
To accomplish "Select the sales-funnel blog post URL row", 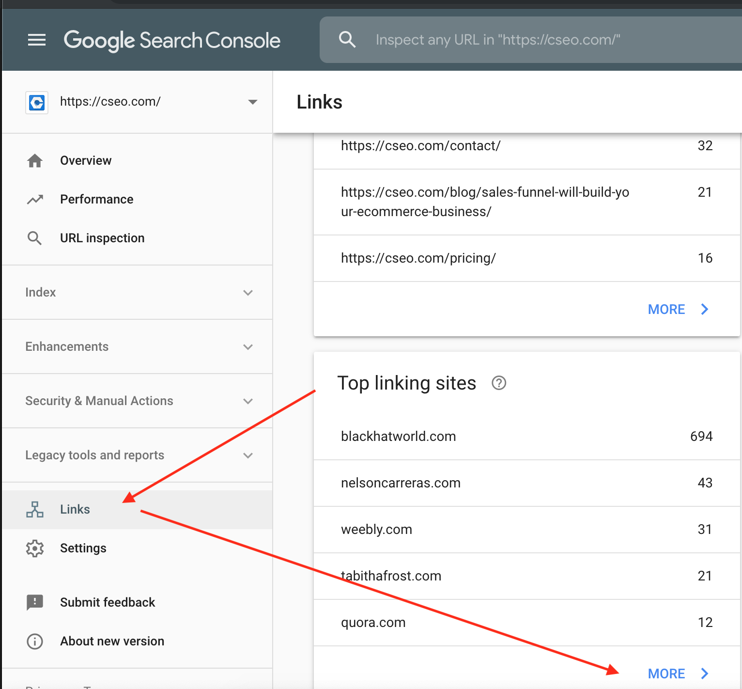I will coord(527,202).
